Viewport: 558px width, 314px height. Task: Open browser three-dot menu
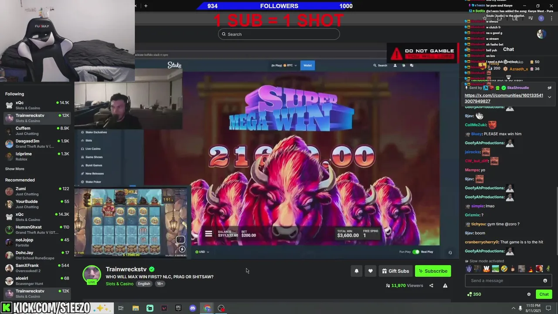point(551,18)
